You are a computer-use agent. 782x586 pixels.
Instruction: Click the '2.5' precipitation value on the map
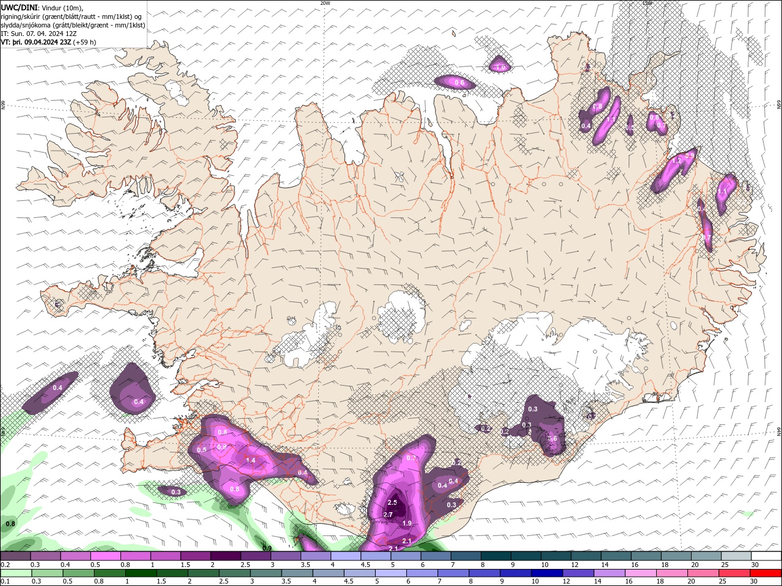tap(392, 502)
